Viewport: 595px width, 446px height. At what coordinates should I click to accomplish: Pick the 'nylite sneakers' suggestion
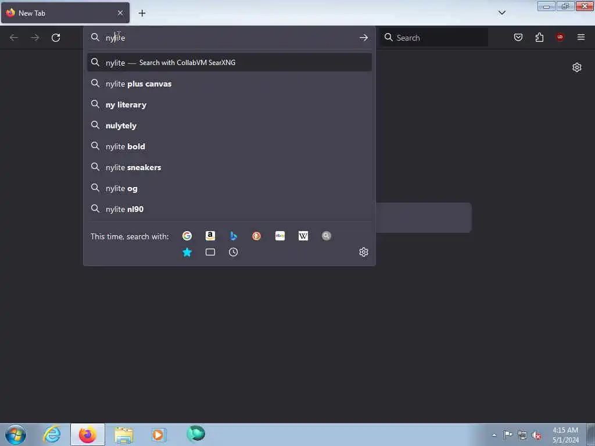(229, 167)
